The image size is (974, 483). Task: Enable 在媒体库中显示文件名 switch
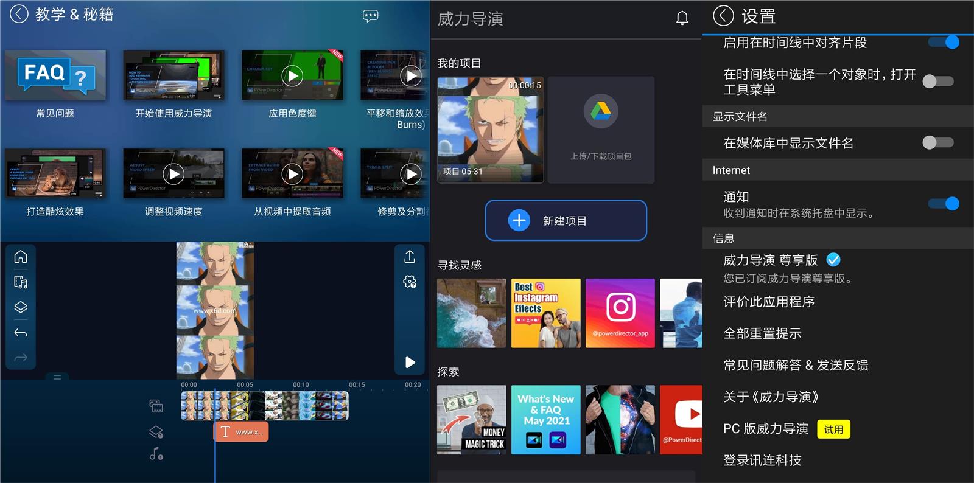coord(937,143)
